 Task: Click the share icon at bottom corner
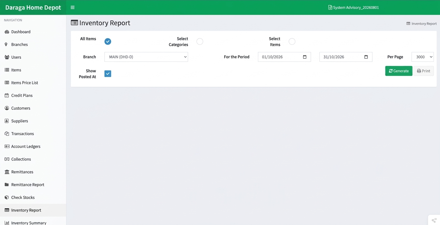point(434,220)
